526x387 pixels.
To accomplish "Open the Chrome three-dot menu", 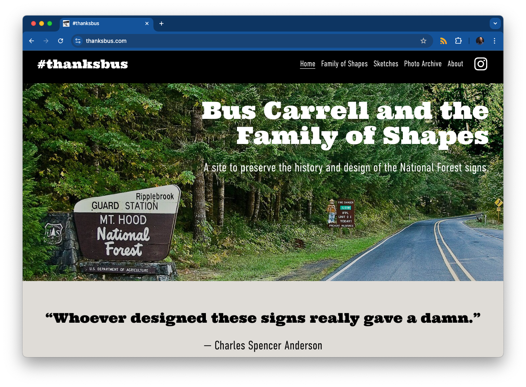I will click(x=494, y=41).
